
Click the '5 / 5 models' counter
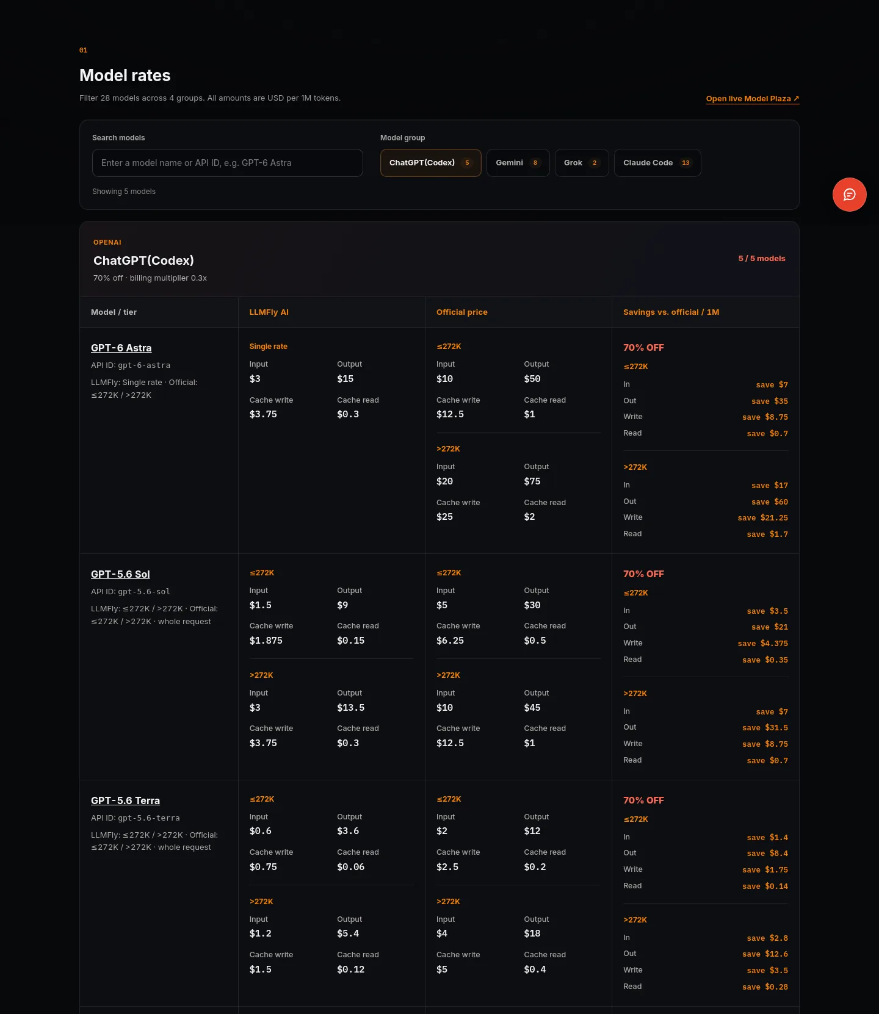[762, 259]
